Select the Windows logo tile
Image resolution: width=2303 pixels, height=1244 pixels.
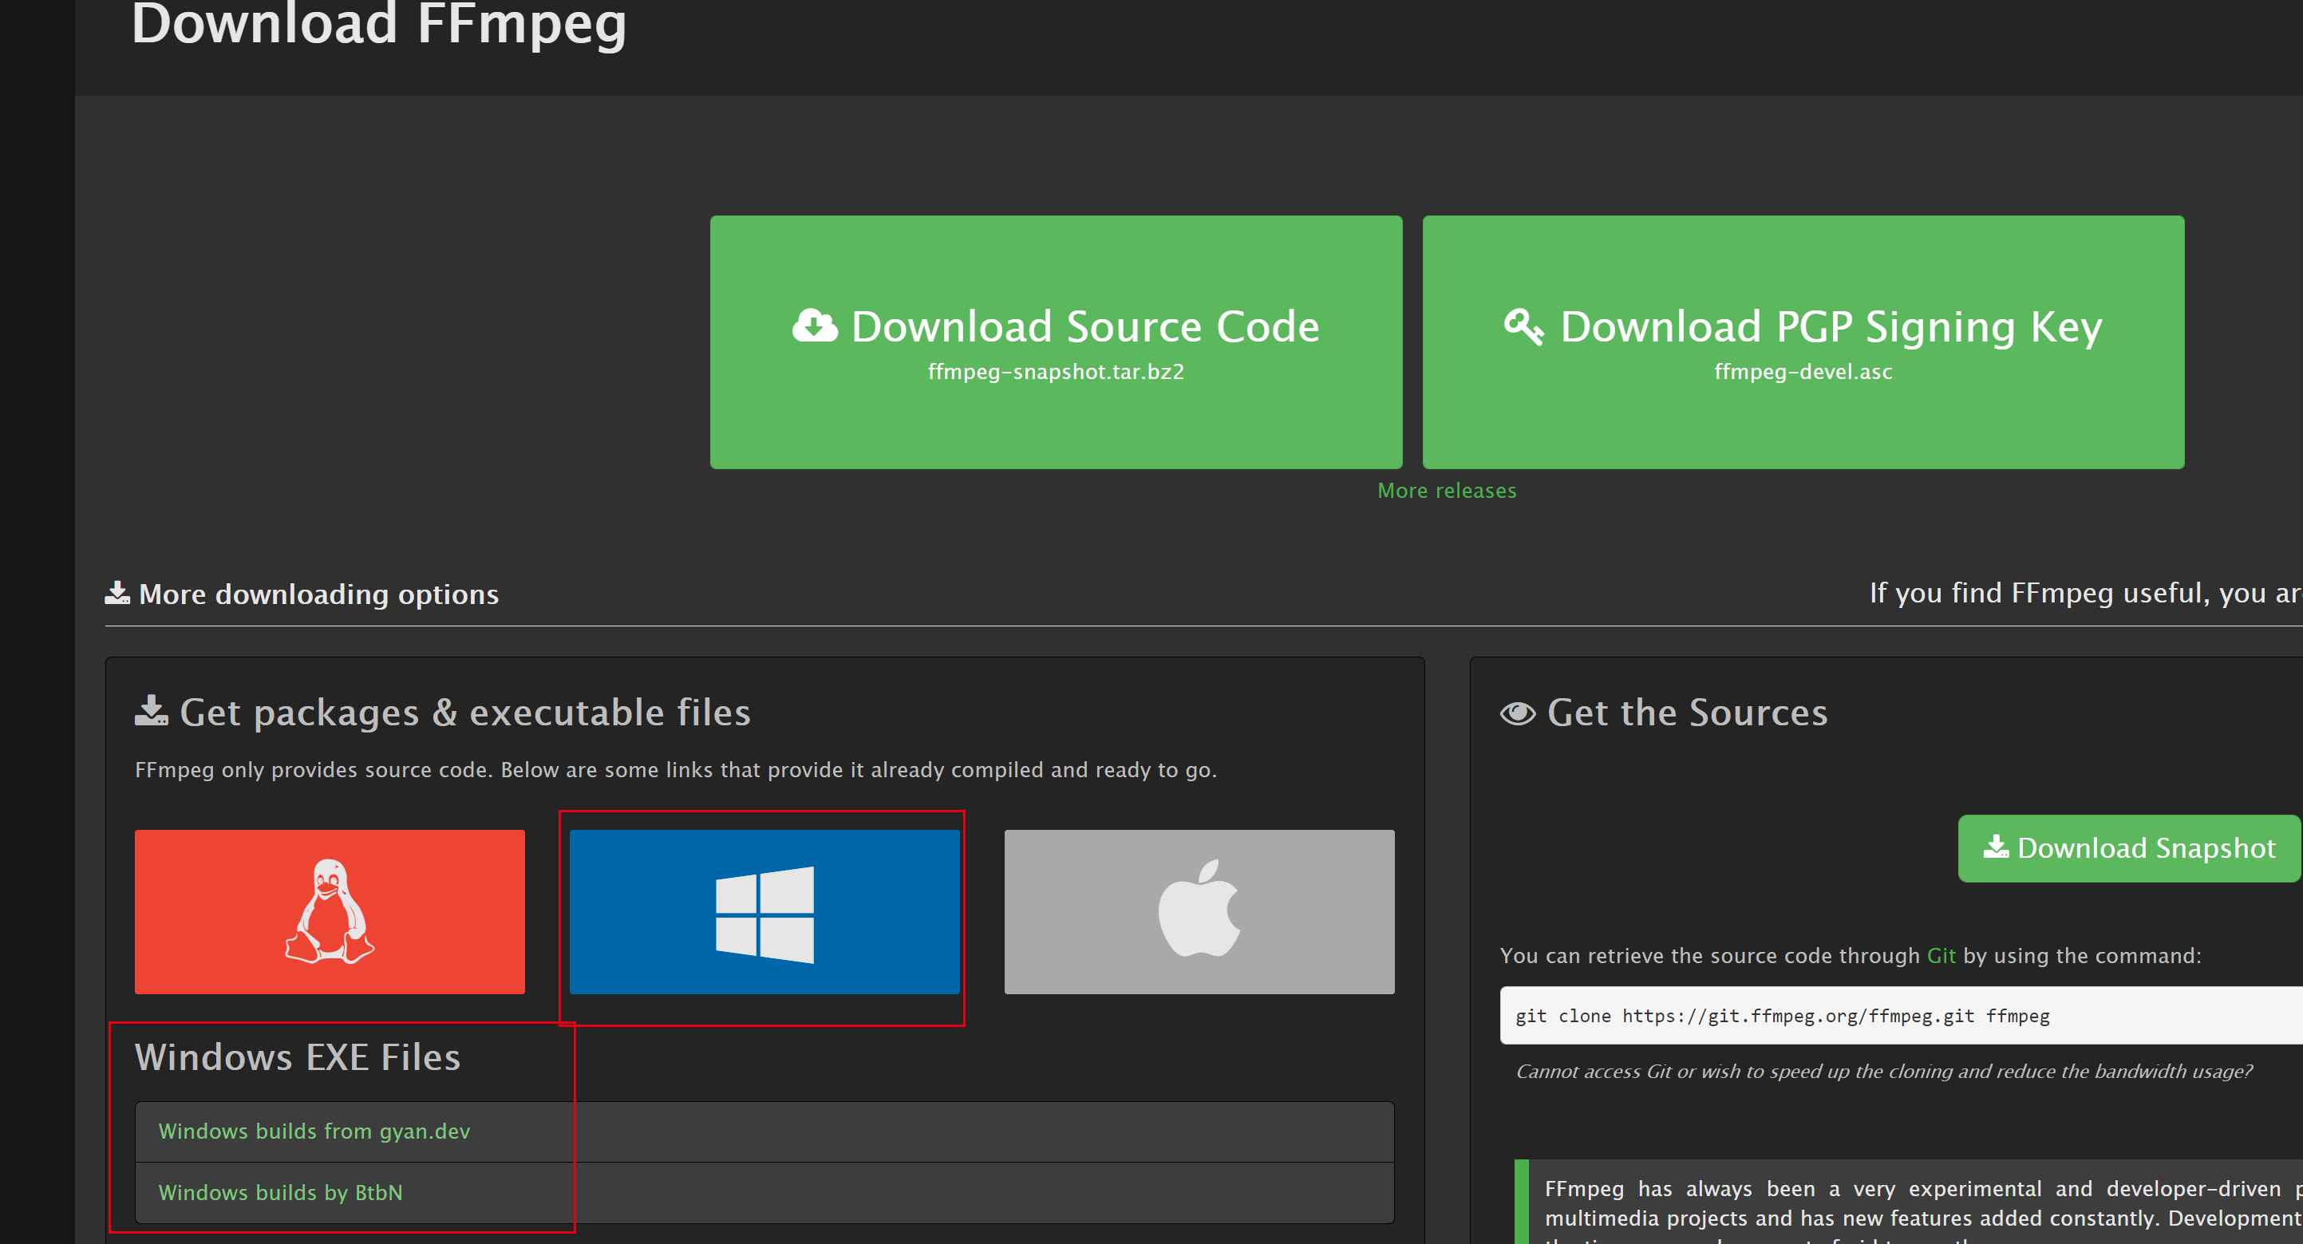pos(764,911)
